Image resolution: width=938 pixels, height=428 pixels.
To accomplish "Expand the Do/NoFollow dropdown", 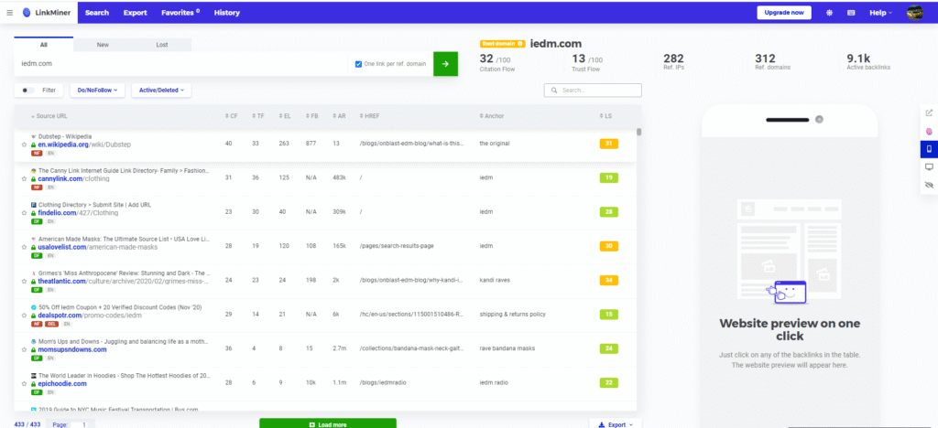I will pyautogui.click(x=97, y=90).
